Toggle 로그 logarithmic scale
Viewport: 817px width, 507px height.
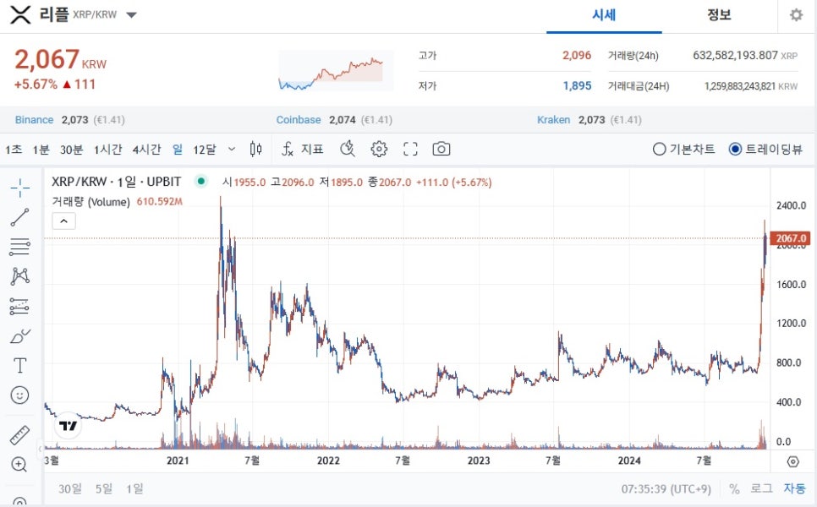(761, 488)
